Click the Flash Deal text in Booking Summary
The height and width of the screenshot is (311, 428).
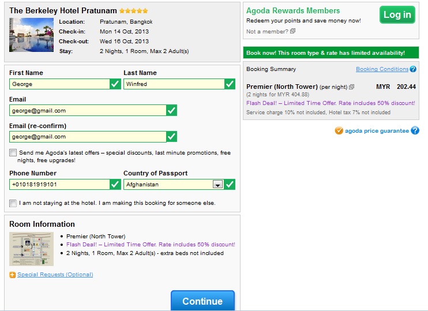click(x=331, y=103)
